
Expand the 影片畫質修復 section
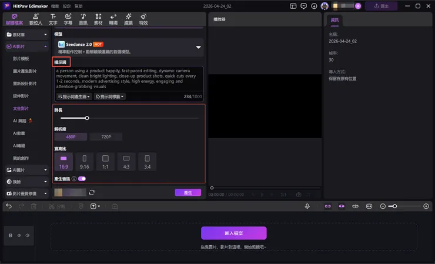[26, 193]
